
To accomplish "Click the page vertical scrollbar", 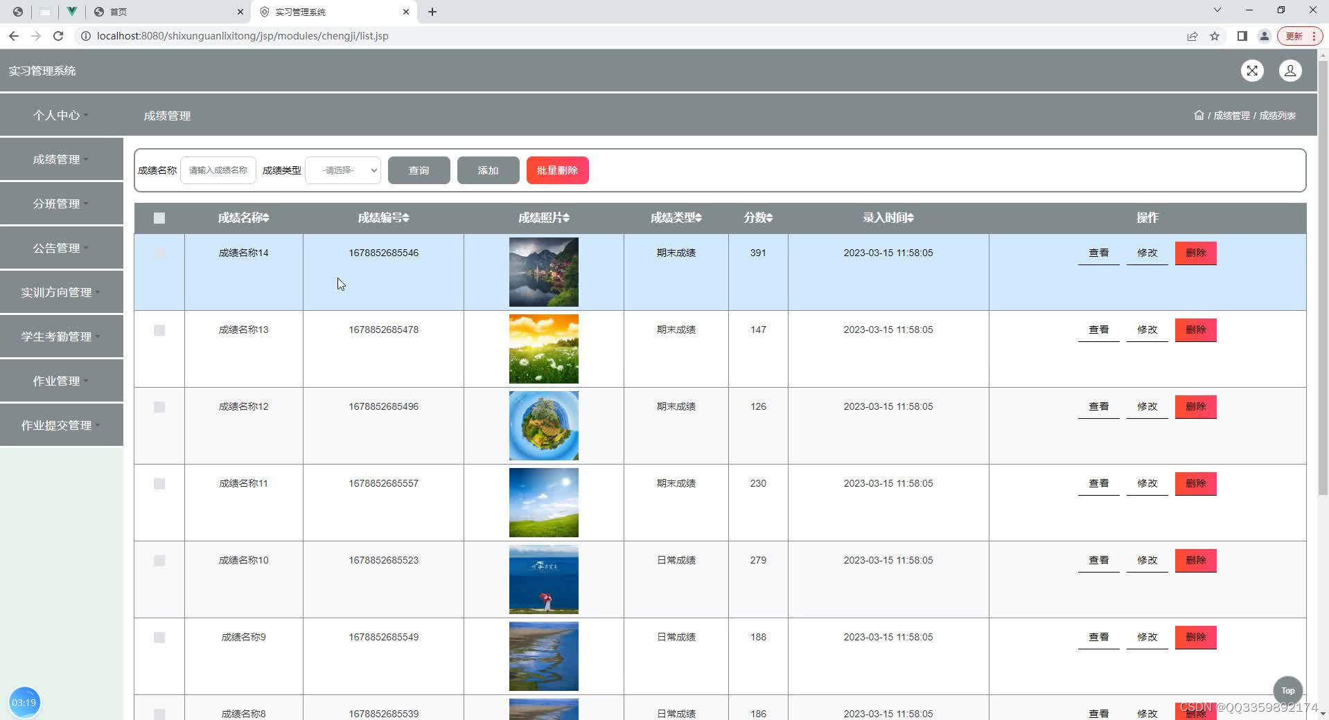I will point(1323,277).
